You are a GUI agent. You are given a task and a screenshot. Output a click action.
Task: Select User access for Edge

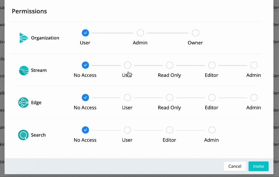click(x=127, y=98)
